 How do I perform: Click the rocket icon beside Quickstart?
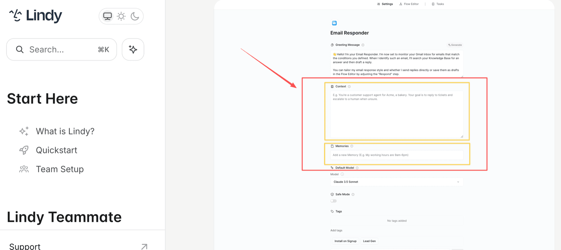click(24, 150)
